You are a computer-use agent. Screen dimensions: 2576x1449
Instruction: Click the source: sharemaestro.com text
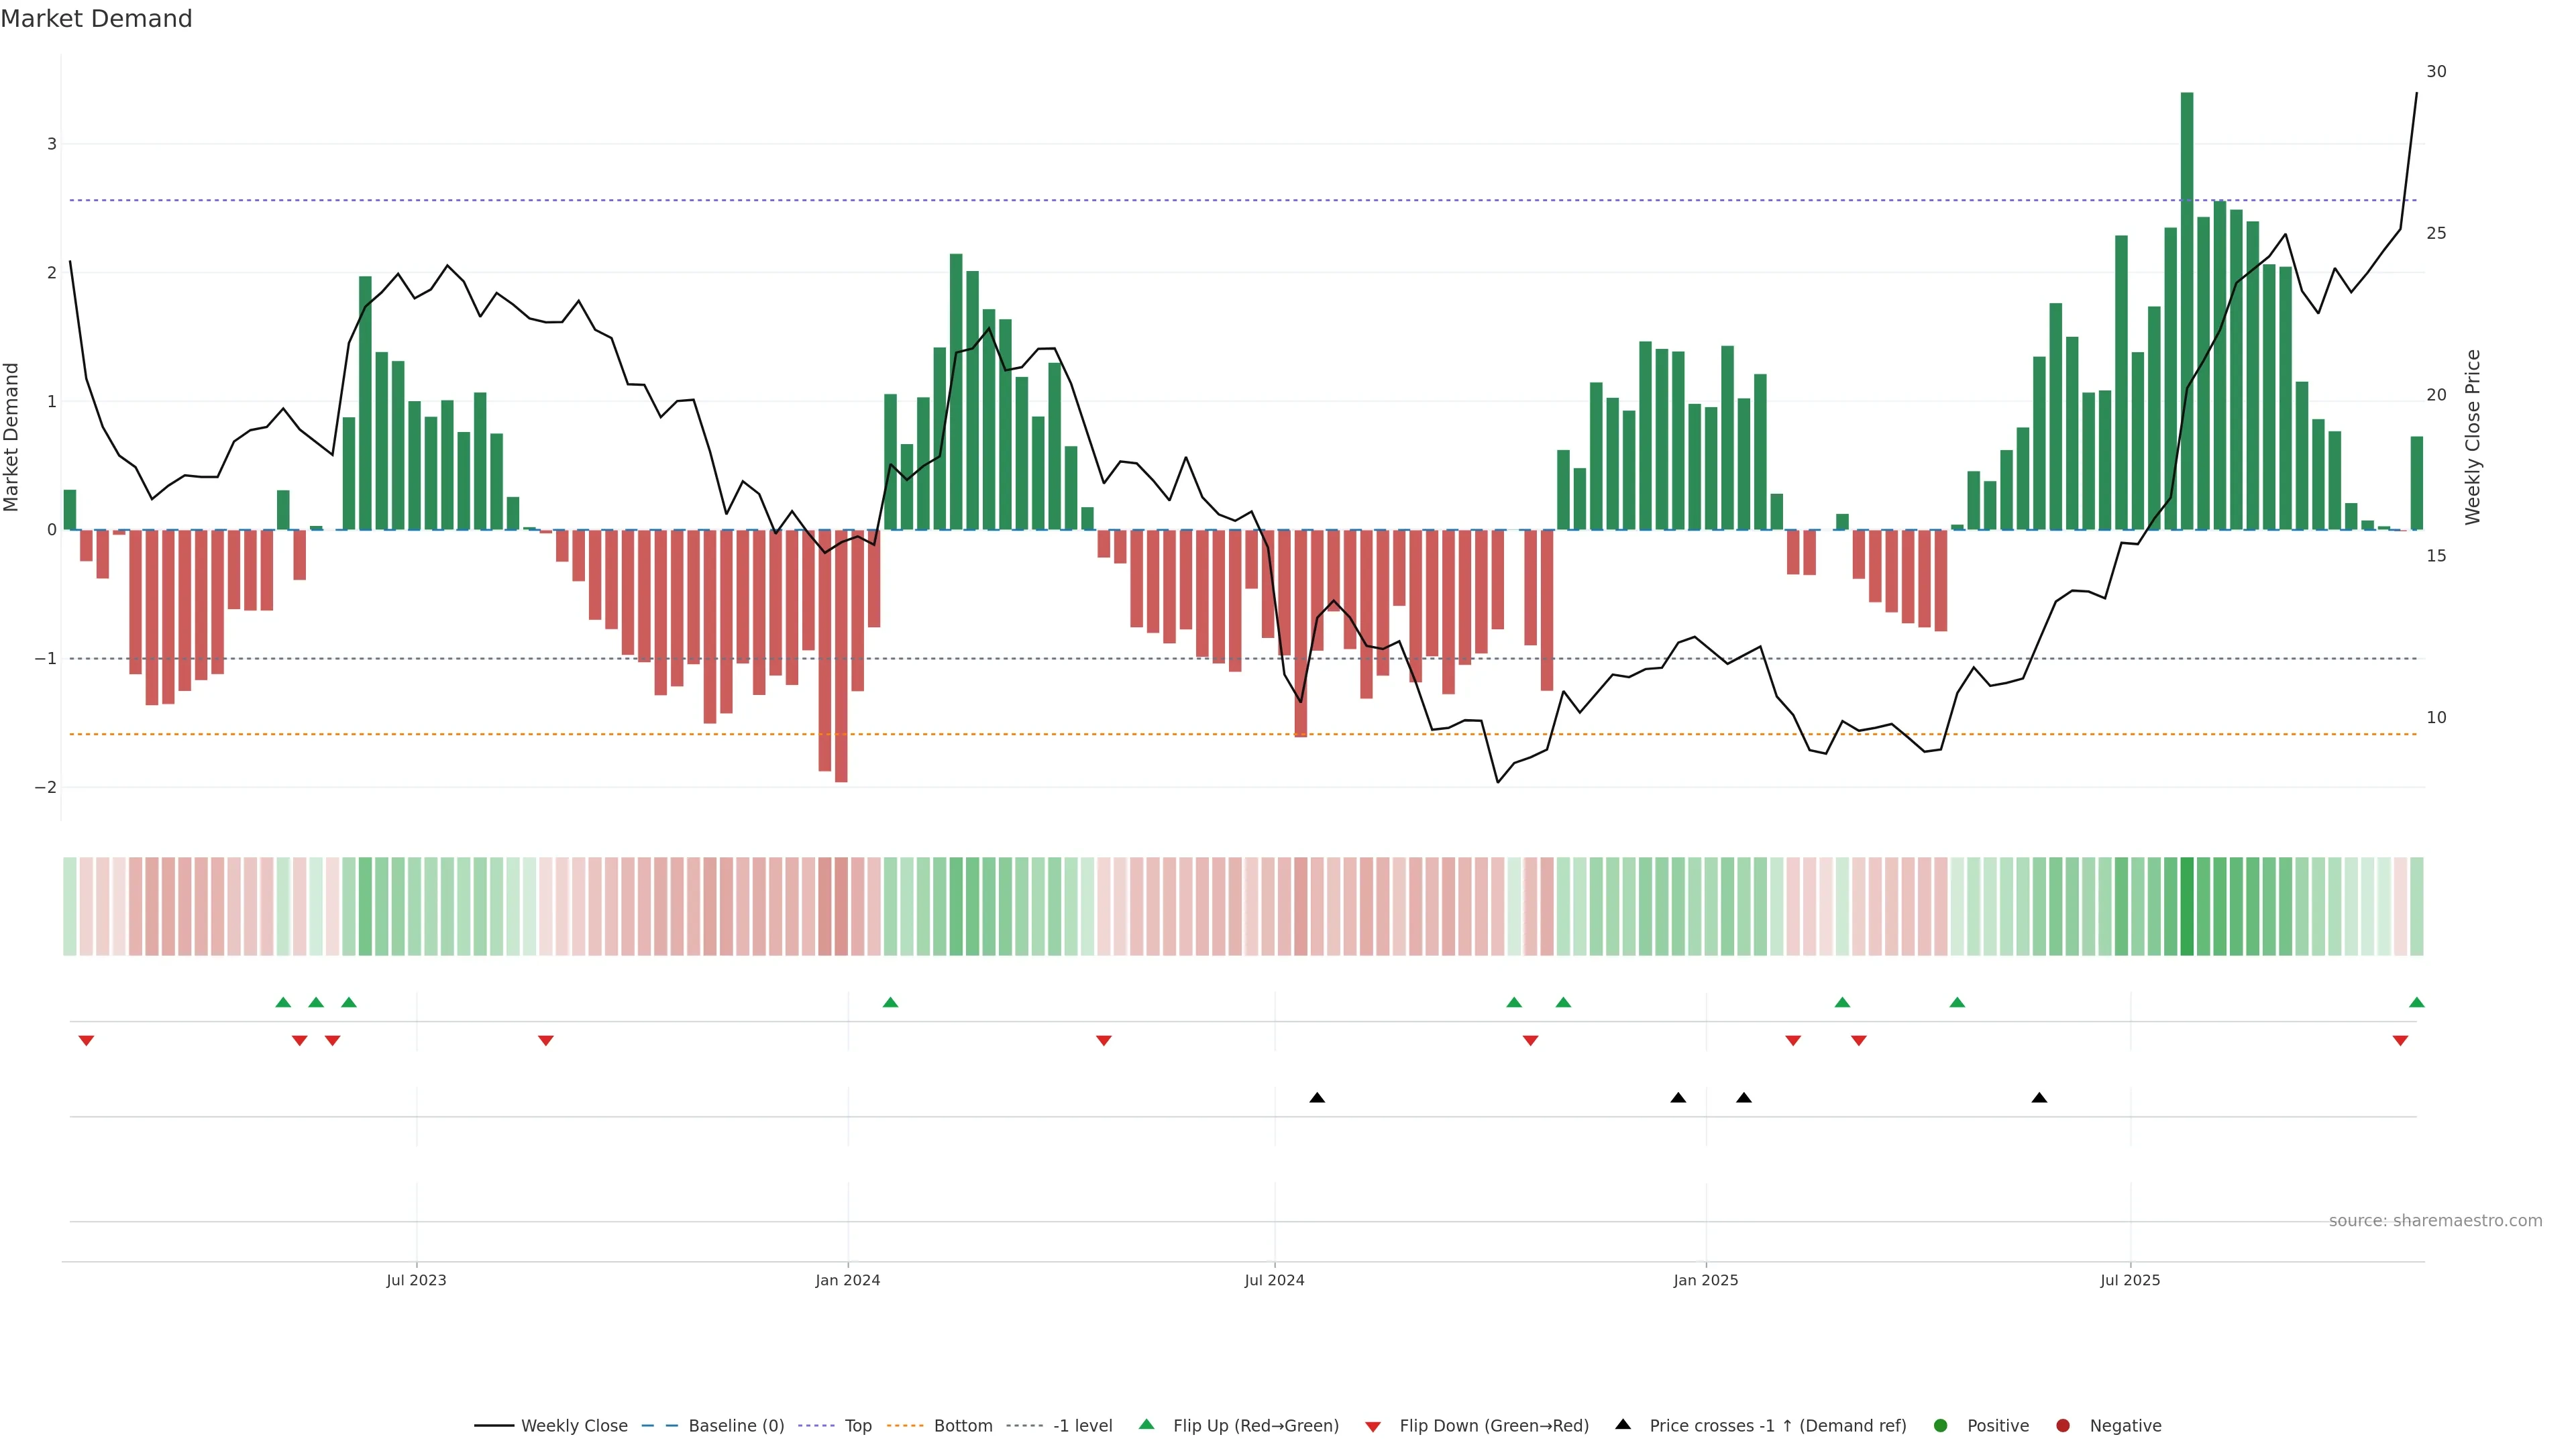(x=2435, y=1220)
